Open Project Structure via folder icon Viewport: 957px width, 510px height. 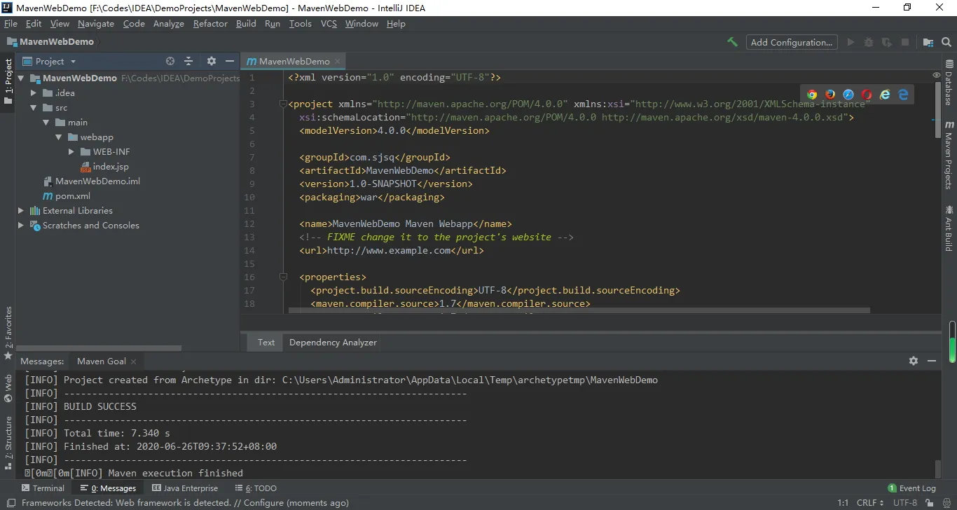tap(928, 42)
